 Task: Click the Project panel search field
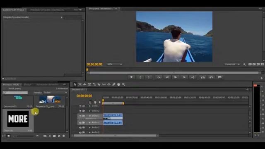(15, 93)
